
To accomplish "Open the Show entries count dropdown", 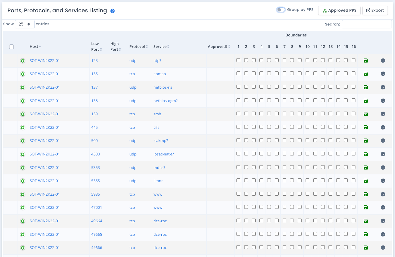I will (25, 24).
